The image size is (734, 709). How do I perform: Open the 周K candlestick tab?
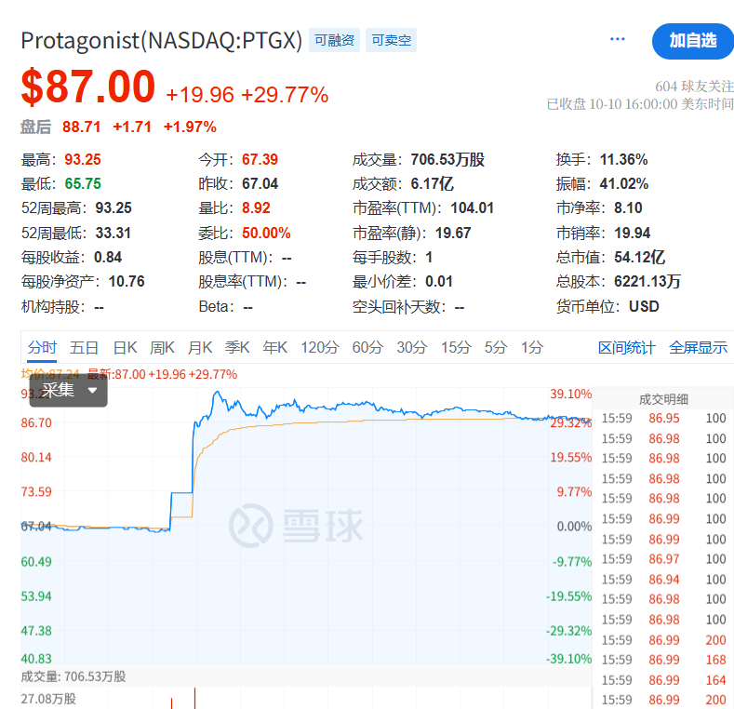[163, 347]
